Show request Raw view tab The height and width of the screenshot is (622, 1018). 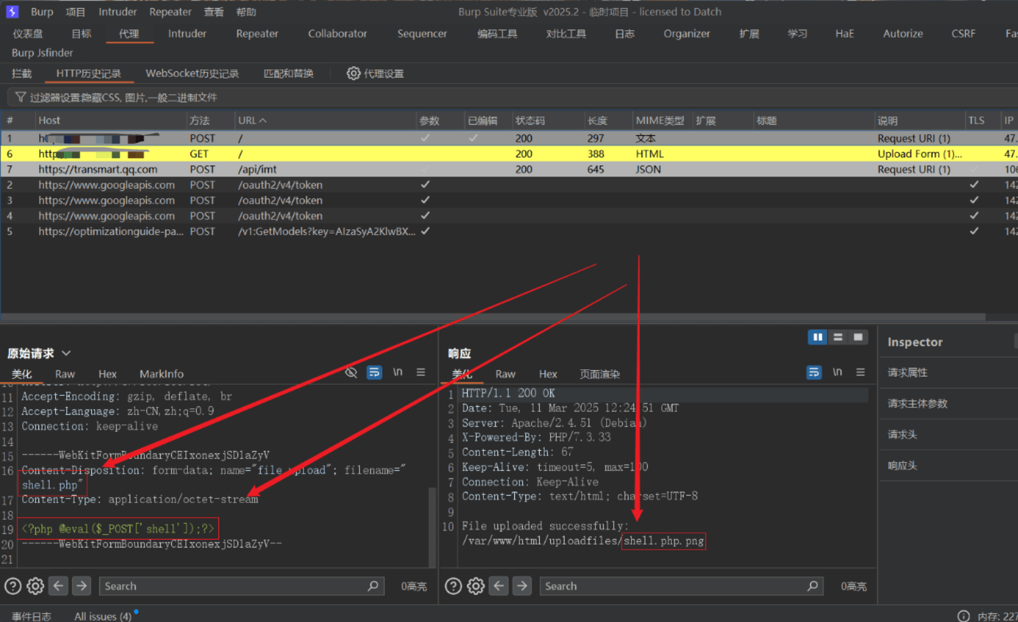tap(65, 374)
